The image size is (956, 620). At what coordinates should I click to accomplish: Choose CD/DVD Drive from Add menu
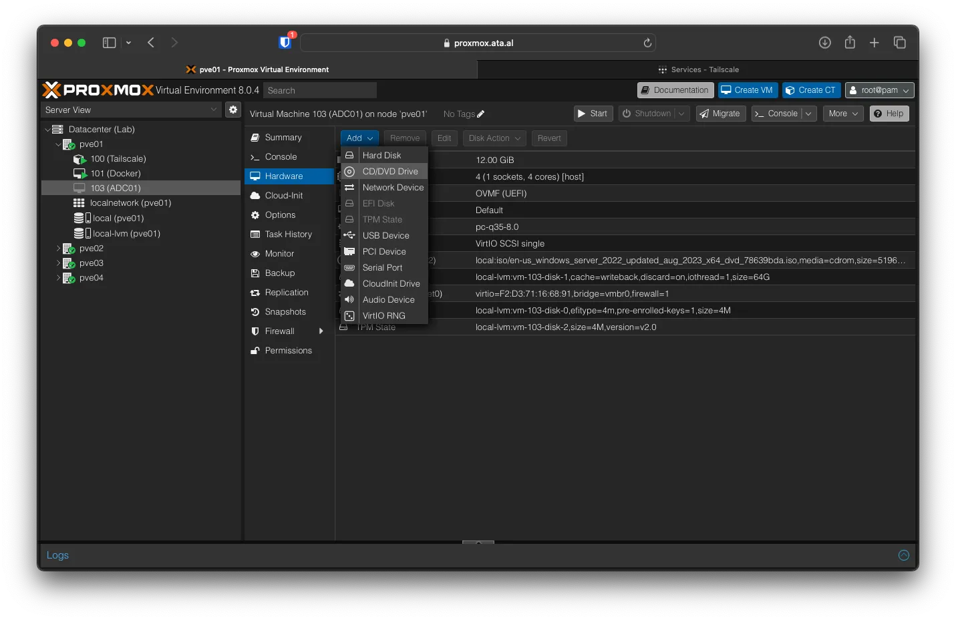pos(384,172)
